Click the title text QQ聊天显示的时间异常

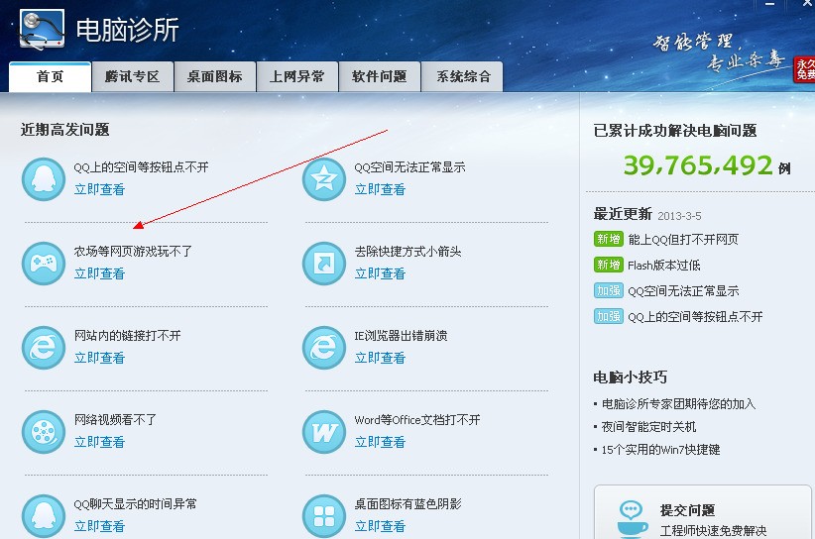135,503
